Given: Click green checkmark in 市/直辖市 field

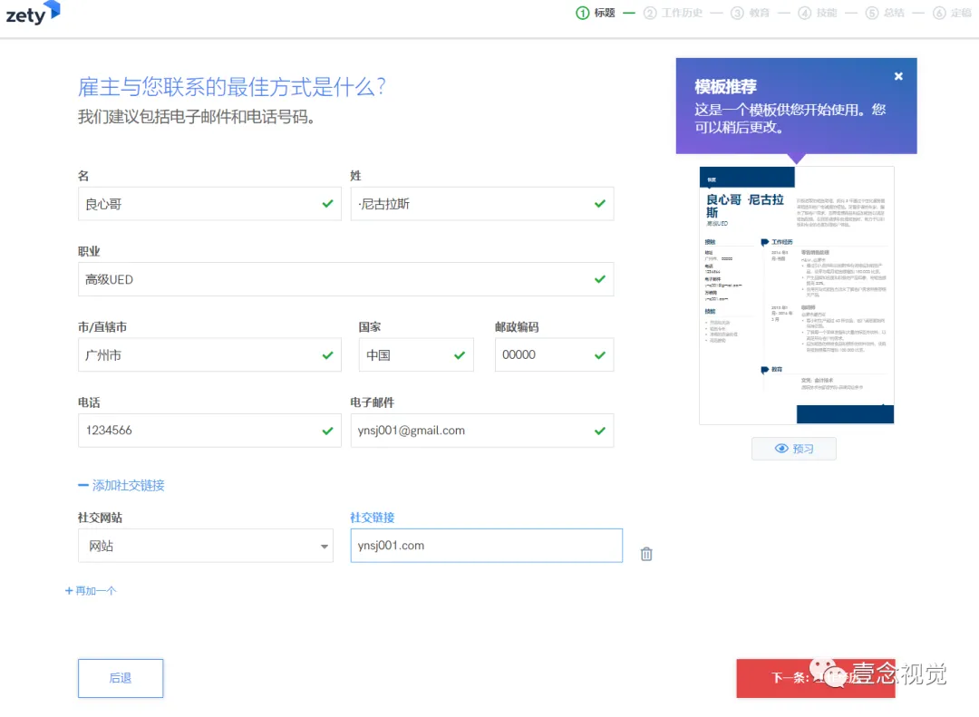Looking at the screenshot, I should point(328,354).
